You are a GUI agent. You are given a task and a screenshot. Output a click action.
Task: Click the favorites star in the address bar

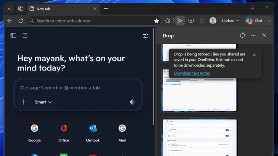coord(156,21)
